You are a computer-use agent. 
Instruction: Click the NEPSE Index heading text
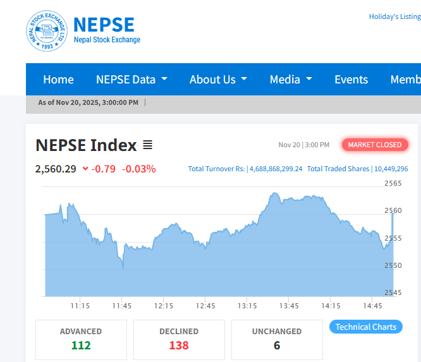[86, 145]
